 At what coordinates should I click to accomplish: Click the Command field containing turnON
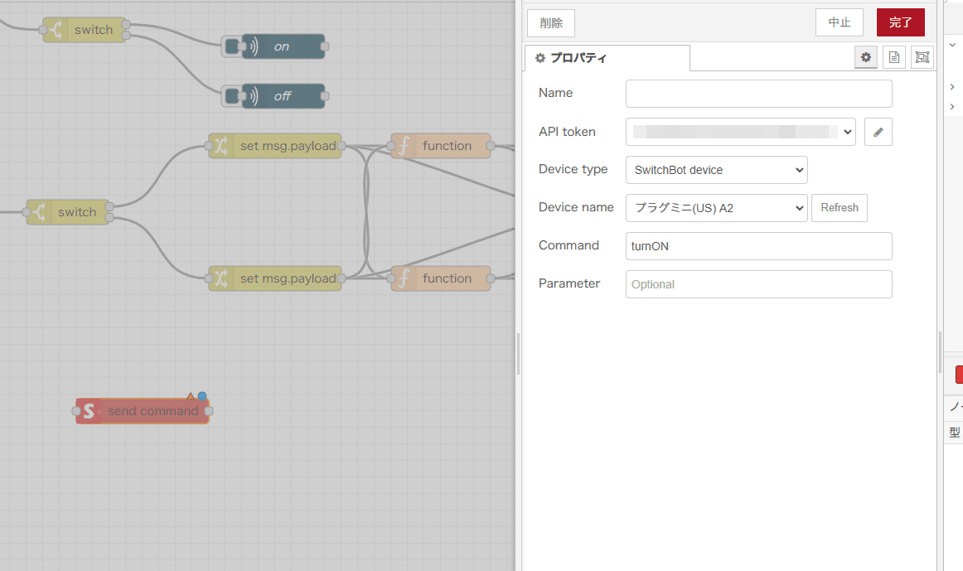758,246
